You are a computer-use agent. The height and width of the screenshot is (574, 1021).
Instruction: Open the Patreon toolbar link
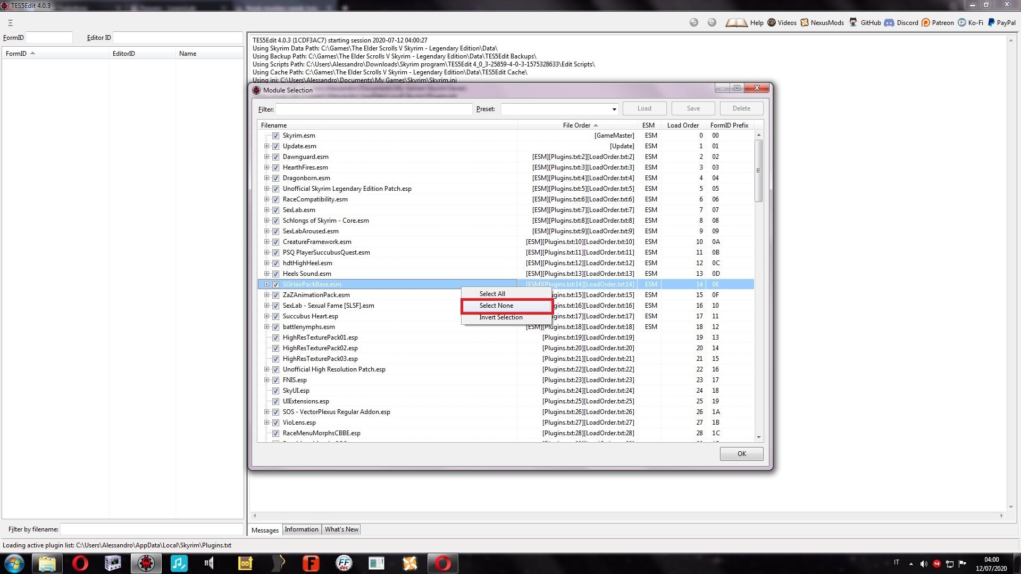938,22
